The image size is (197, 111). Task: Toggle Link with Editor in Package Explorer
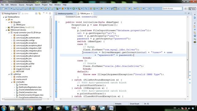(x=40, y=14)
